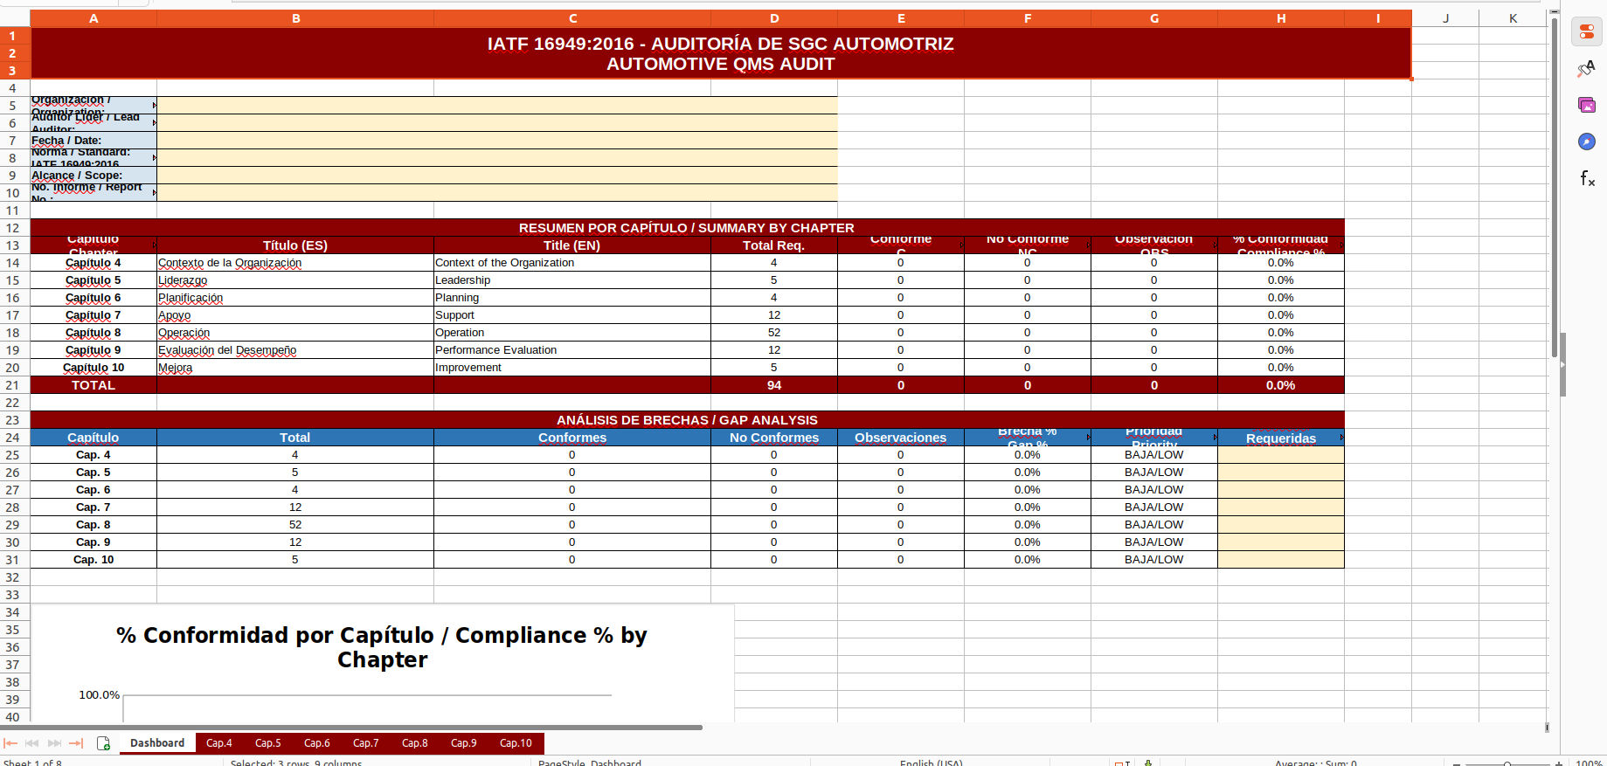Click the Alcance / Scope input cell
Screen dimensions: 1607x766
(497, 176)
